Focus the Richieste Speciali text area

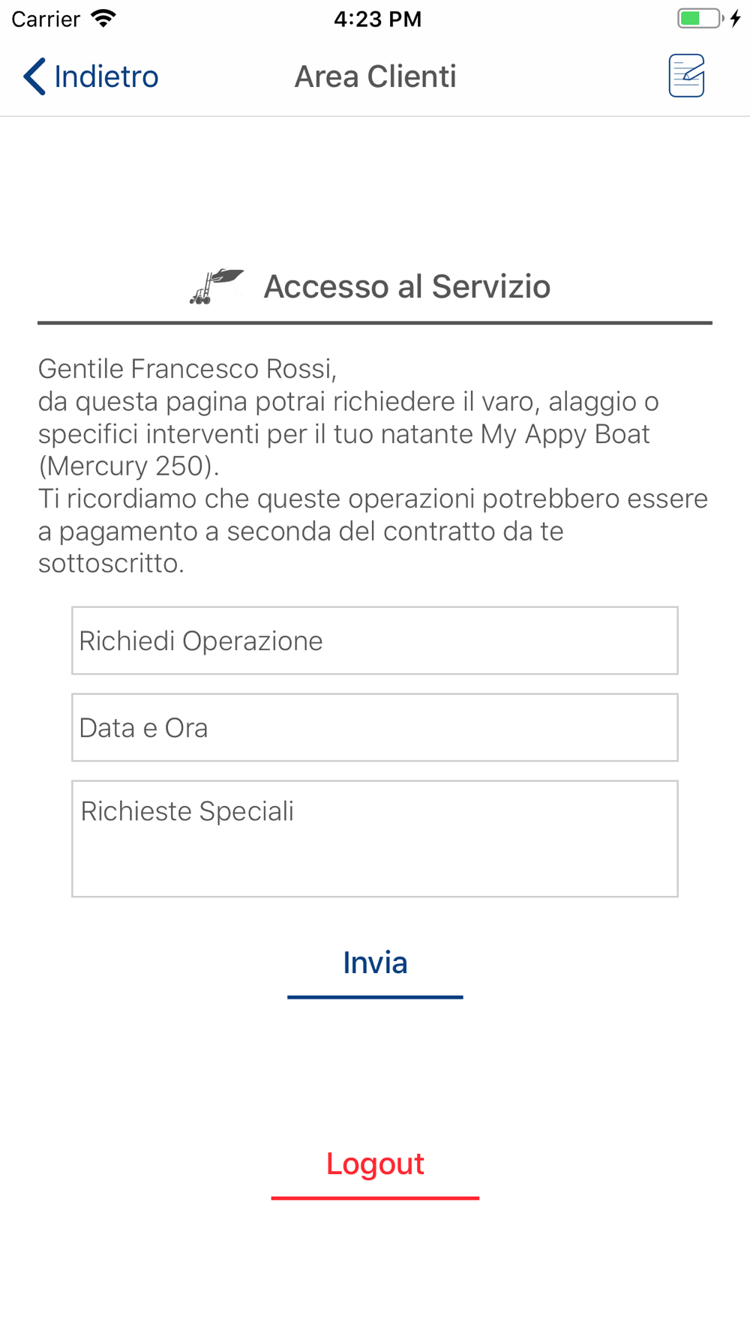point(375,839)
